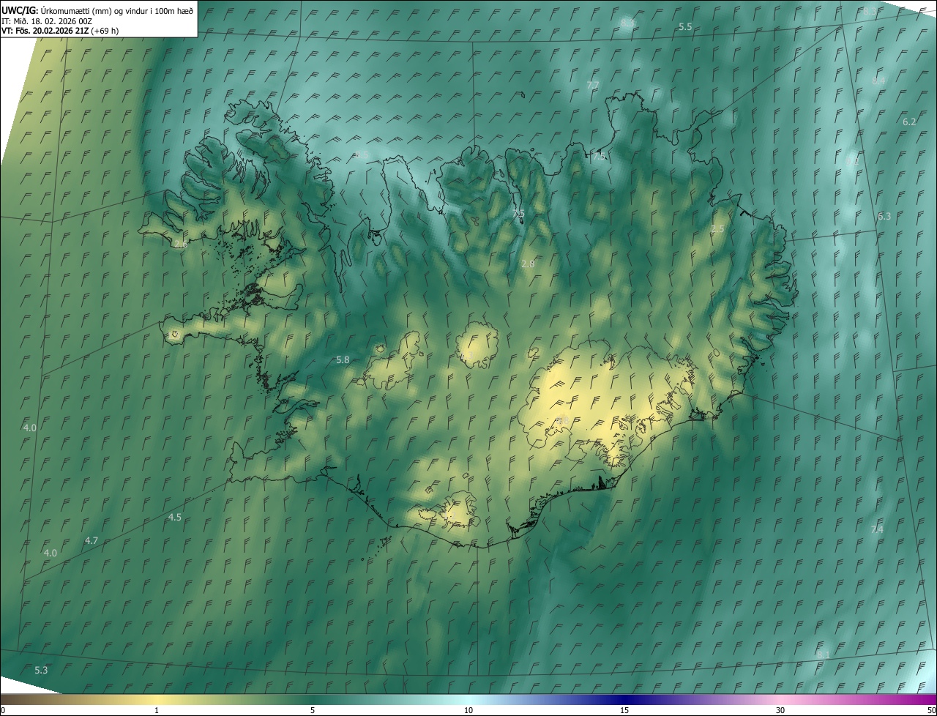The height and width of the screenshot is (716, 937).
Task: Click the '7.7' value label on the map
Action: [593, 86]
